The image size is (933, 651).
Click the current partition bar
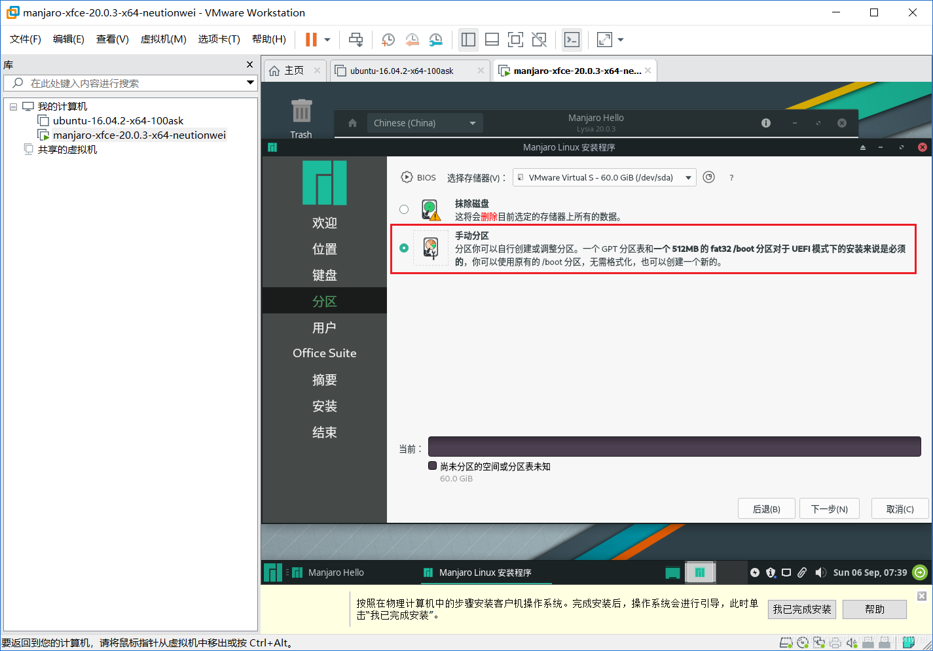tap(675, 447)
